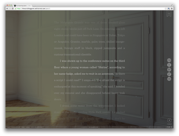The height and width of the screenshot is (136, 179).
Task: Reload the page
Action: click(13, 9)
